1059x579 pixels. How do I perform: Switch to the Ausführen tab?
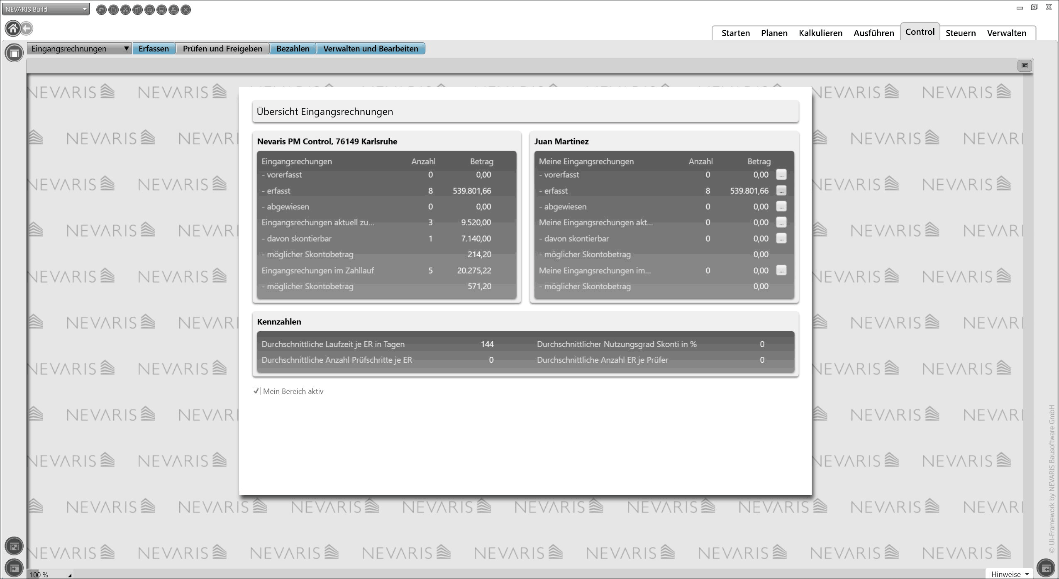point(874,33)
